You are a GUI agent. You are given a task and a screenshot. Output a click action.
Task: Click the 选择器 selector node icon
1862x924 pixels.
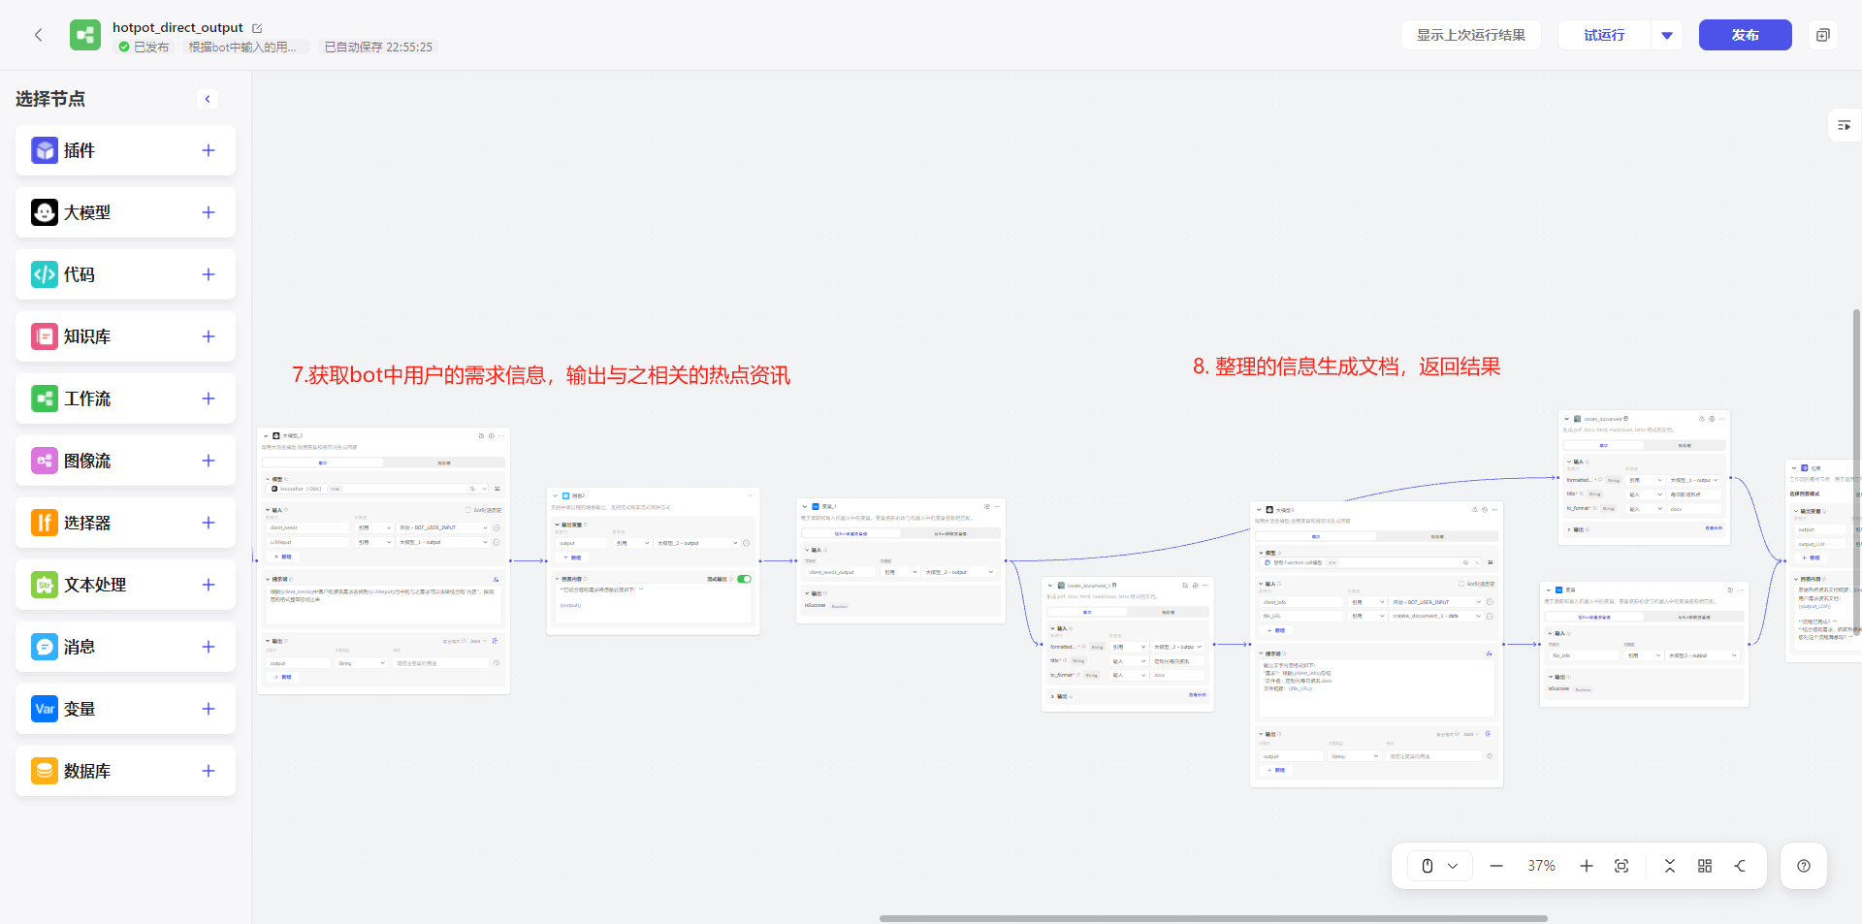(x=45, y=523)
